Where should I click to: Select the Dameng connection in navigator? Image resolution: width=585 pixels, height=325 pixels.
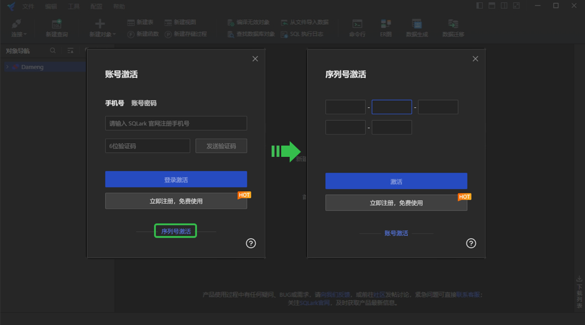pos(32,67)
